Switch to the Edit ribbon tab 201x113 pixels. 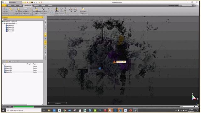click(x=15, y=5)
